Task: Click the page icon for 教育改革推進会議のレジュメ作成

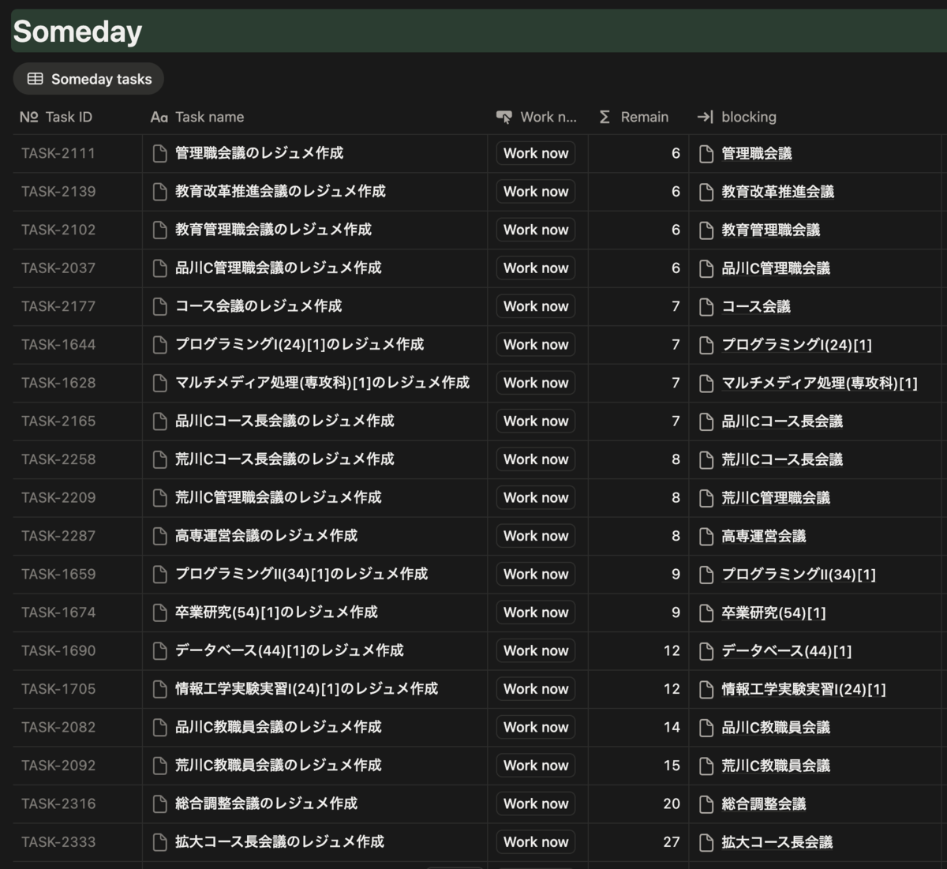Action: (159, 192)
